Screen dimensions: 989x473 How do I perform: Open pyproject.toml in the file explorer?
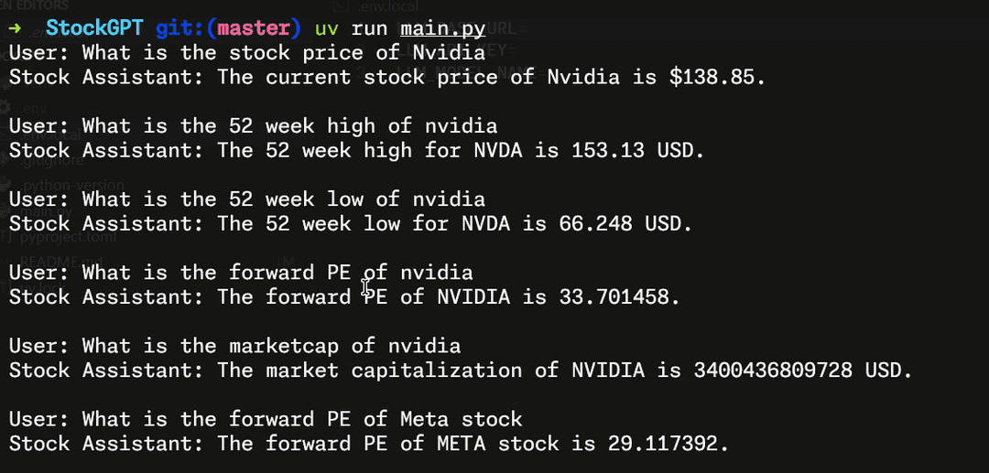(64, 236)
